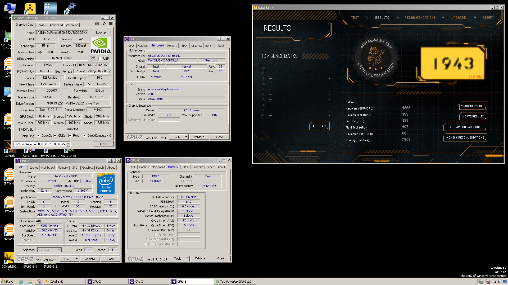The height and width of the screenshot is (285, 508).
Task: Click Start button on taskbar
Action: coord(7,282)
